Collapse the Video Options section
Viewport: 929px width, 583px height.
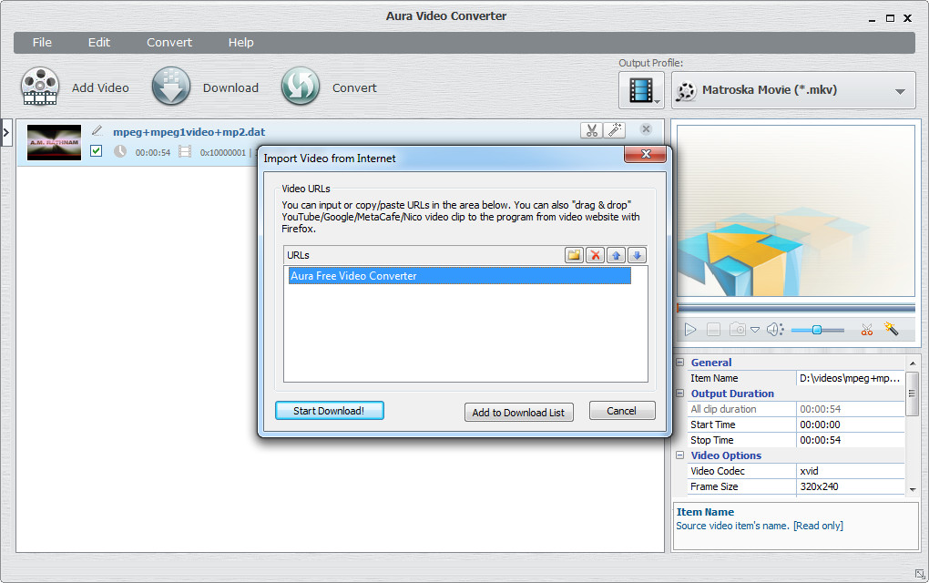[x=679, y=455]
